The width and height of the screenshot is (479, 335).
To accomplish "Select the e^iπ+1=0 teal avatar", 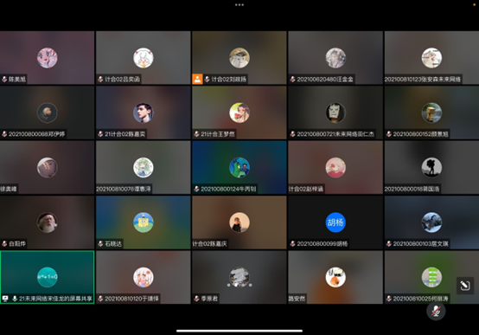I will 48,277.
